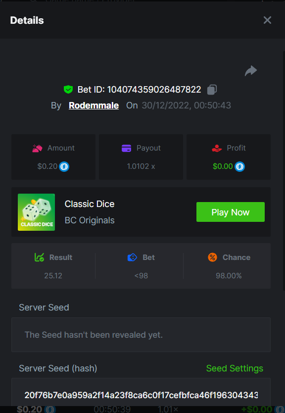This screenshot has height=413, width=285.
Task: Click the blue Bet dice icon
Action: pyautogui.click(x=133, y=258)
